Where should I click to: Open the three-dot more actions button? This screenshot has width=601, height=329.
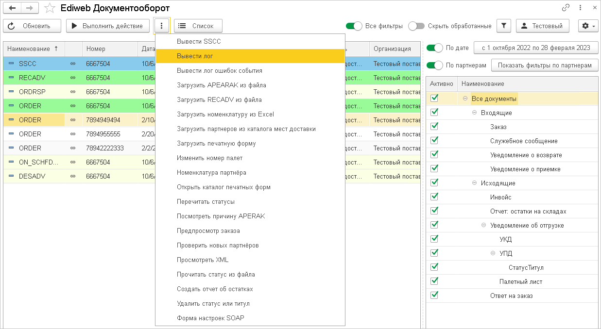pyautogui.click(x=162, y=26)
